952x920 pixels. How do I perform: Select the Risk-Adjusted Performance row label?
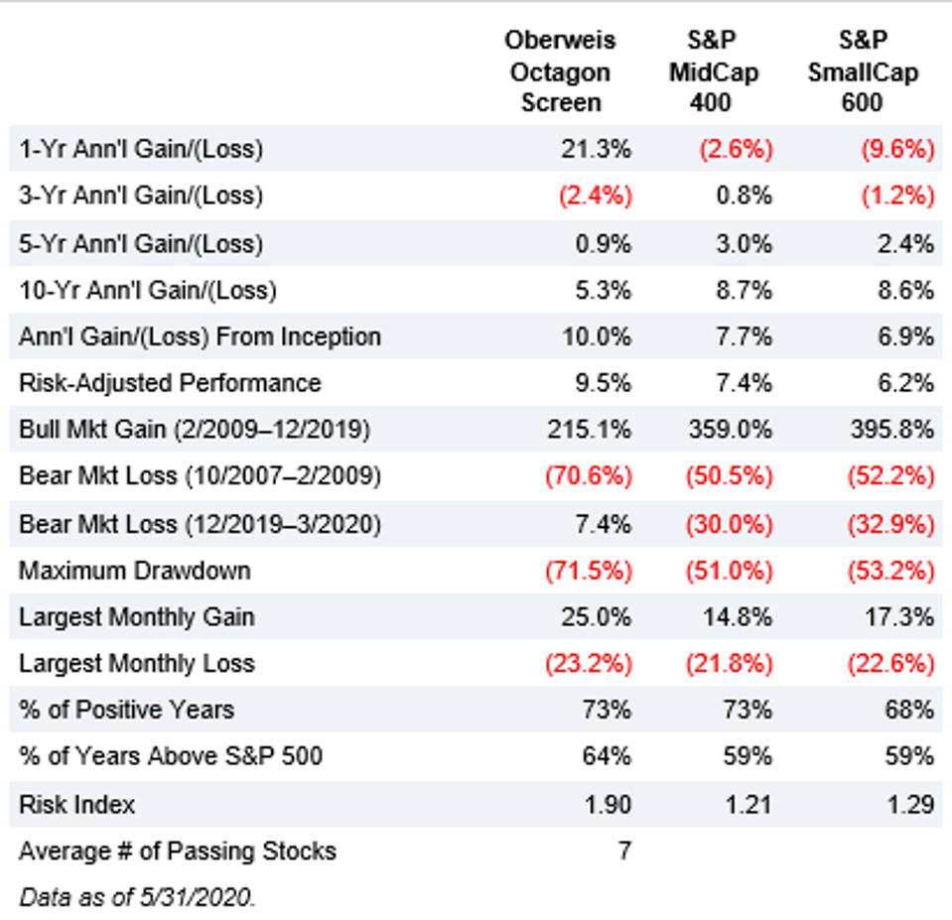[170, 383]
